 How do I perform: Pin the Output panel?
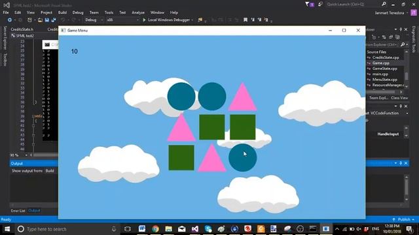click(x=401, y=163)
